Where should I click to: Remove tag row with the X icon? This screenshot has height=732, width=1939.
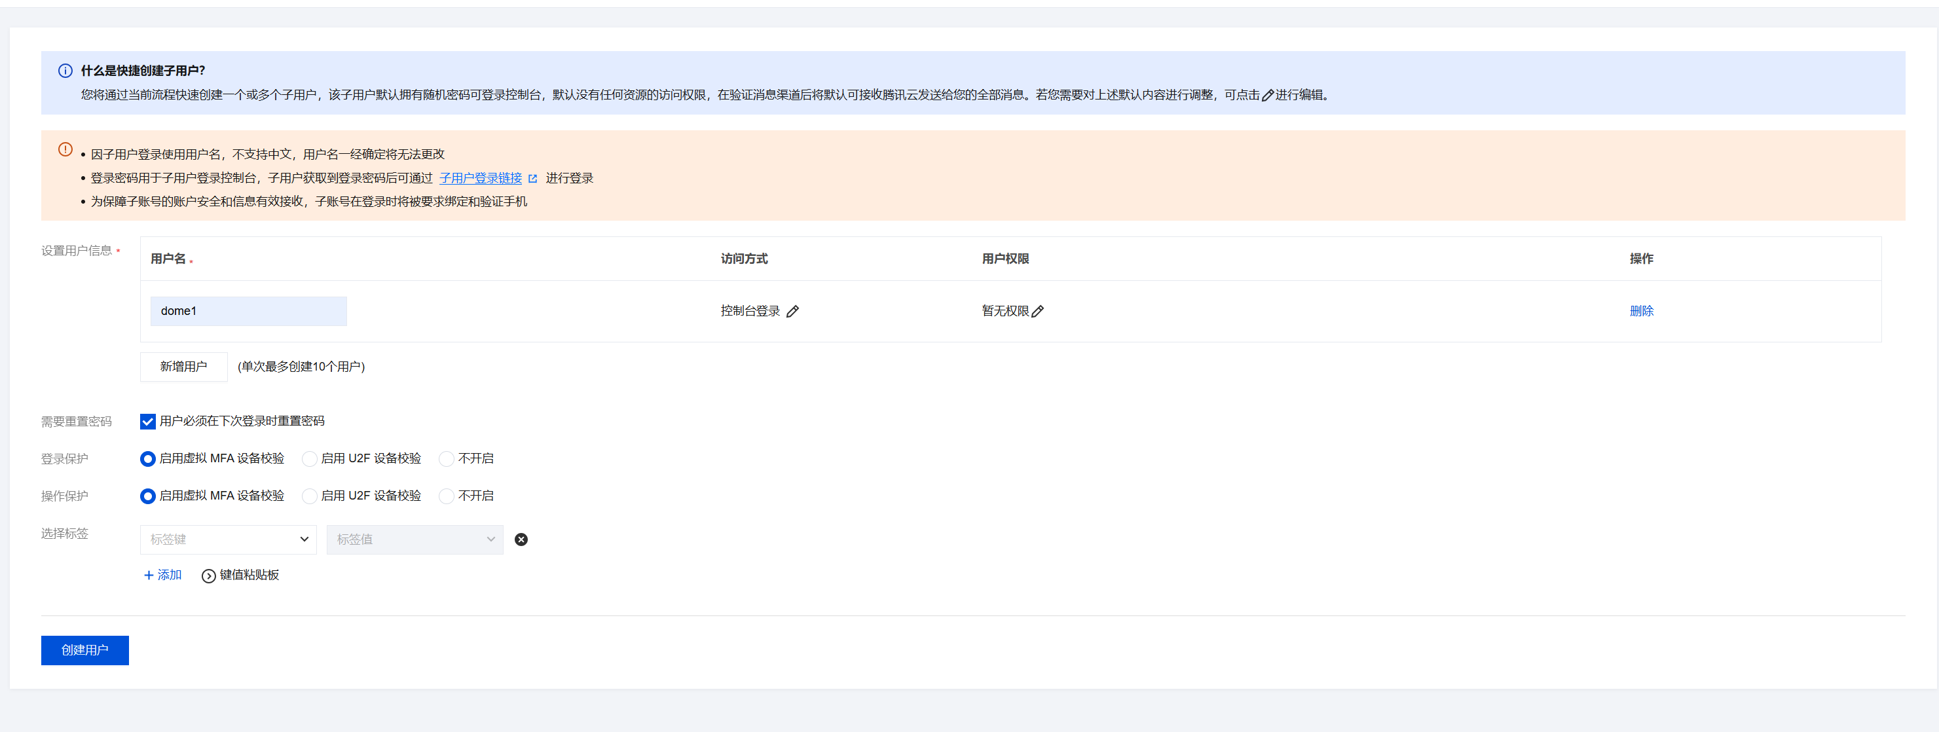521,540
